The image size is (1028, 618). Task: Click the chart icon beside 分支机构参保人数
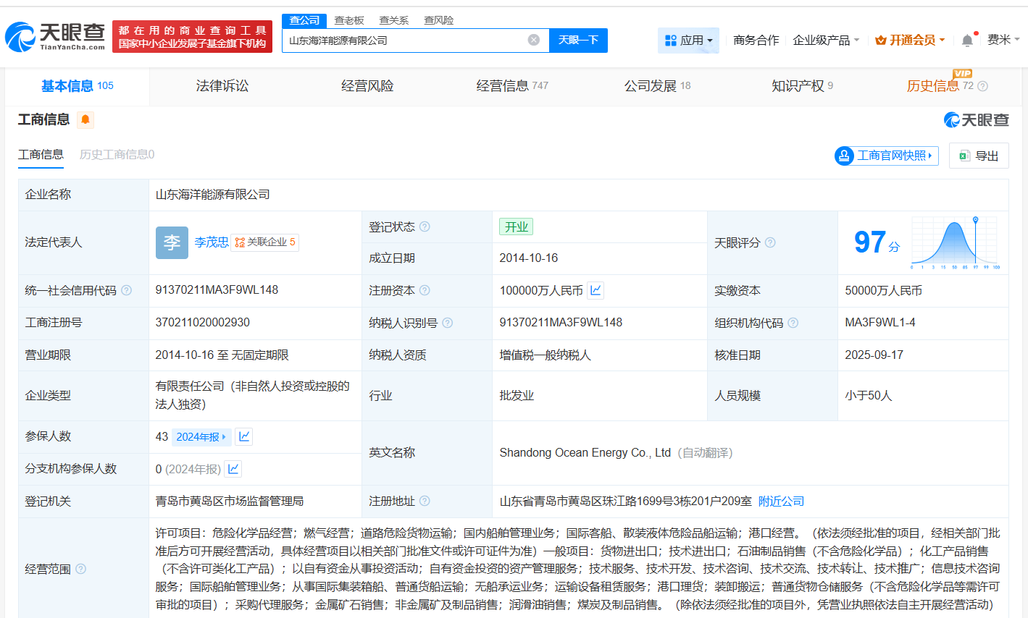click(x=233, y=469)
